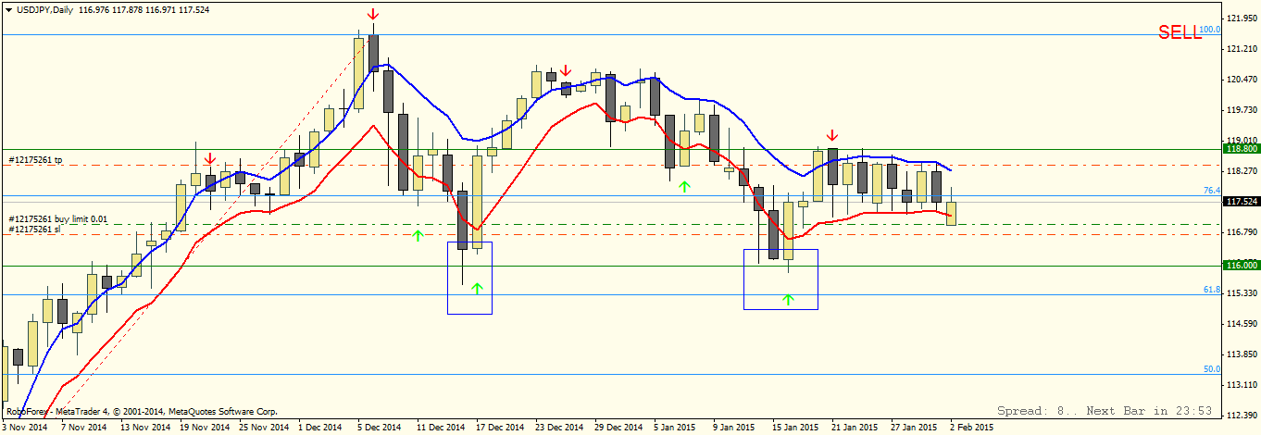The image size is (1261, 435).
Task: Click the '2 Feb 2015' date label
Action: click(x=971, y=428)
